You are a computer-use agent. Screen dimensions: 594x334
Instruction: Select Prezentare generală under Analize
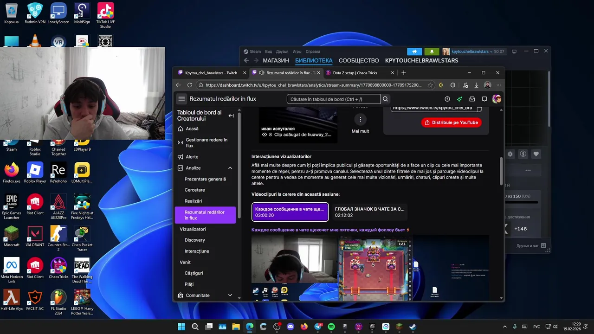tap(205, 179)
